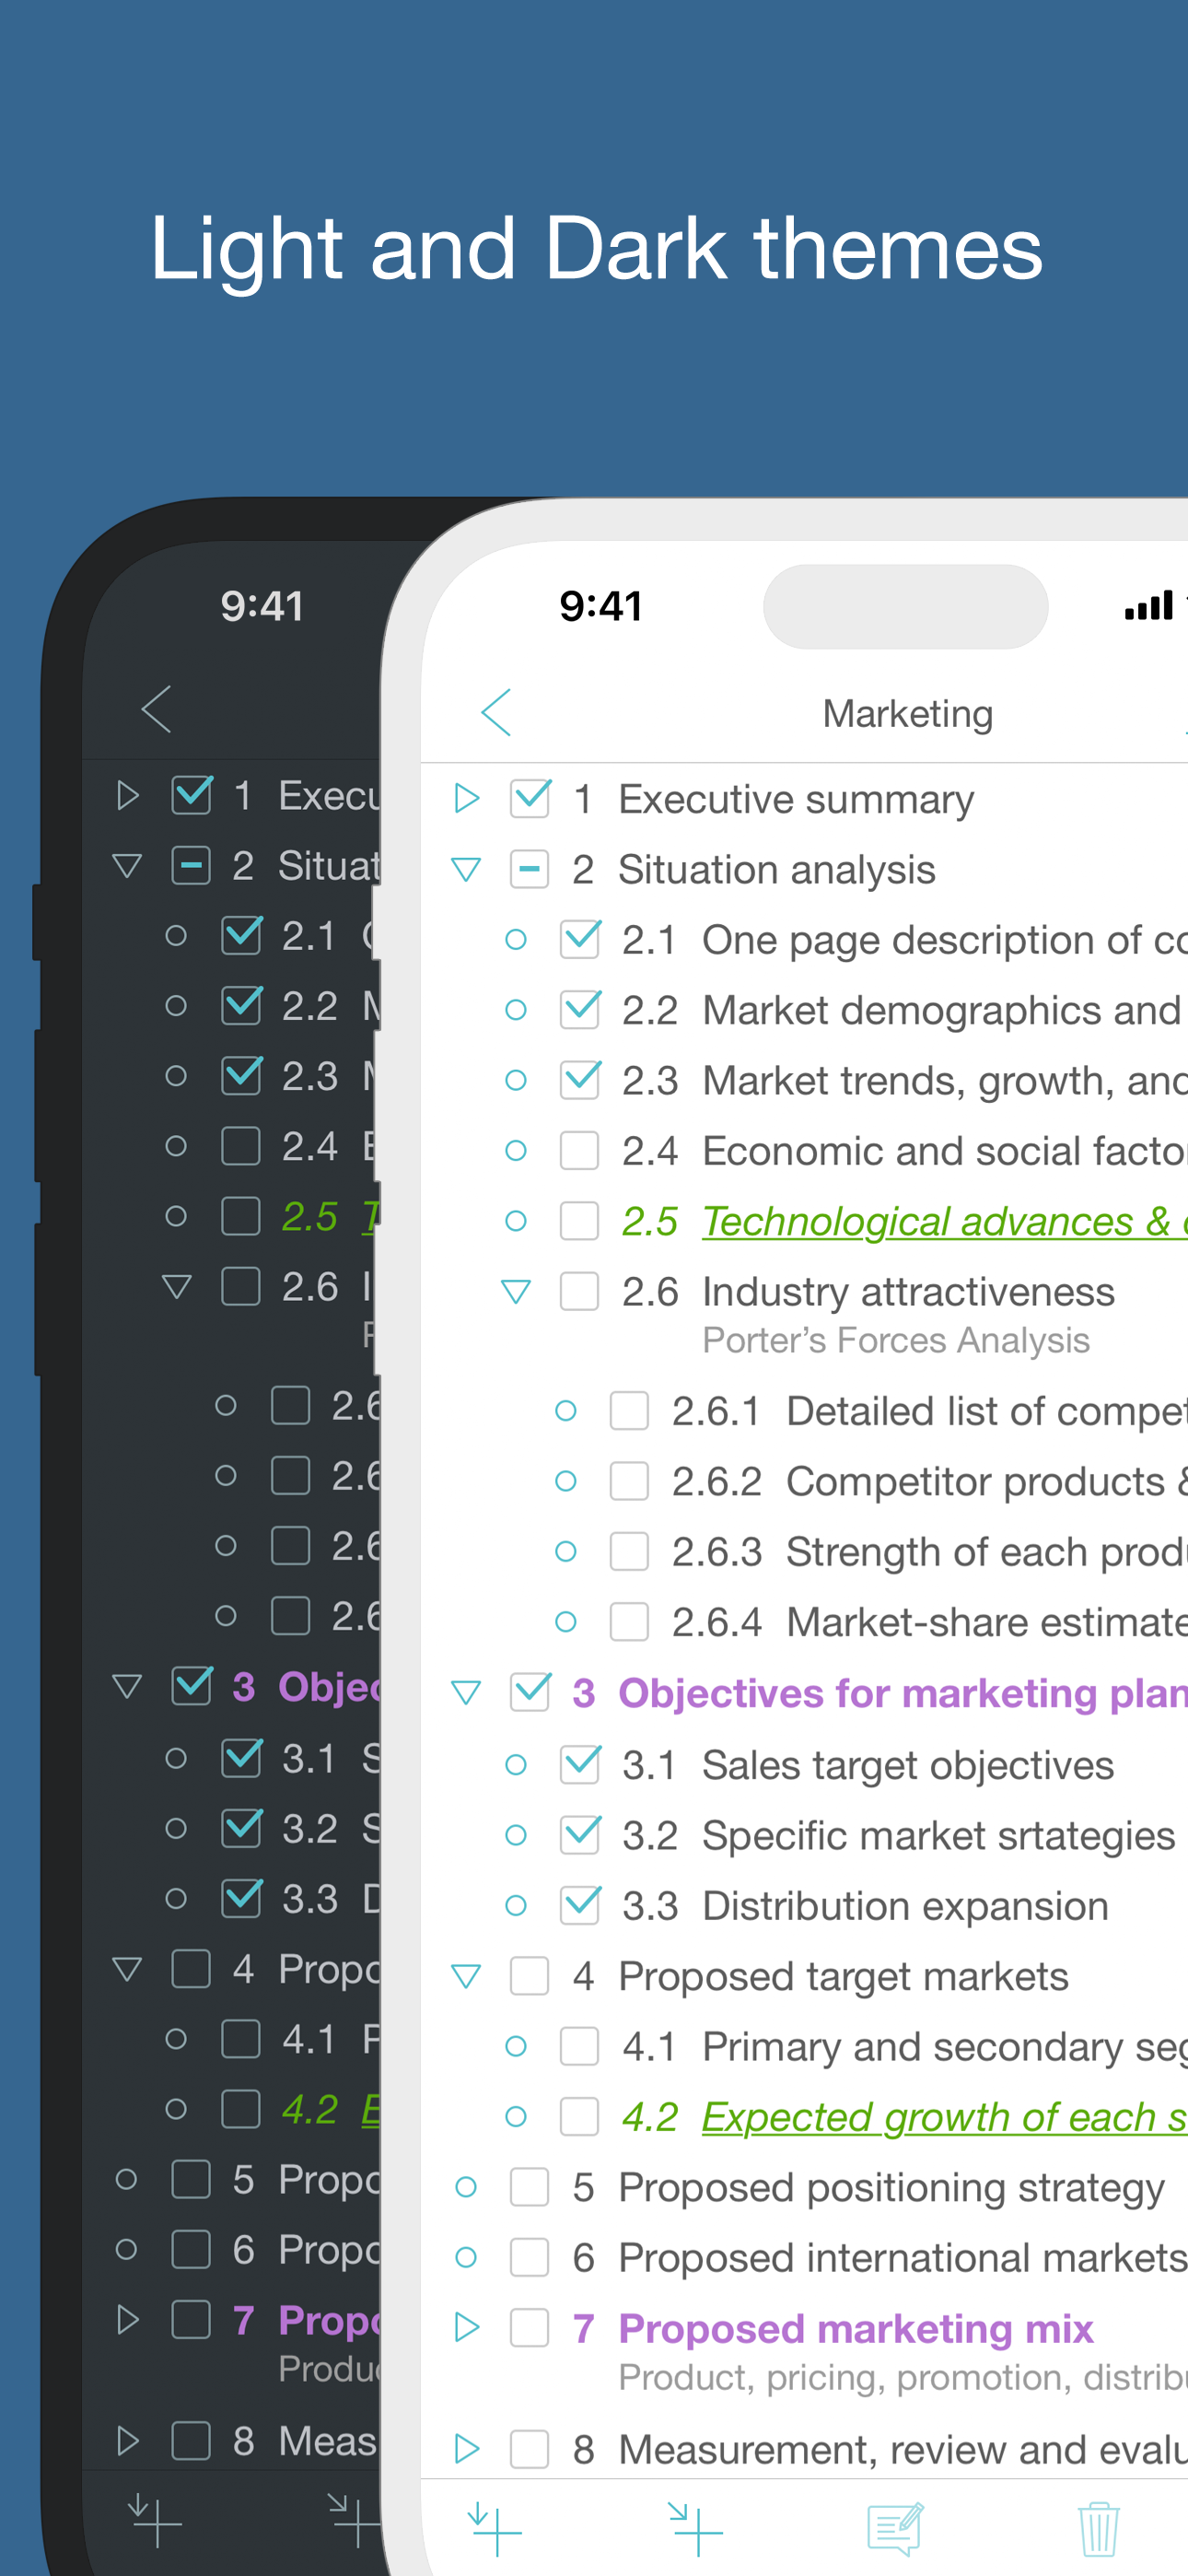Uncheck the 1 Executive summary checkbox
Image resolution: width=1188 pixels, height=2576 pixels.
pyautogui.click(x=530, y=799)
